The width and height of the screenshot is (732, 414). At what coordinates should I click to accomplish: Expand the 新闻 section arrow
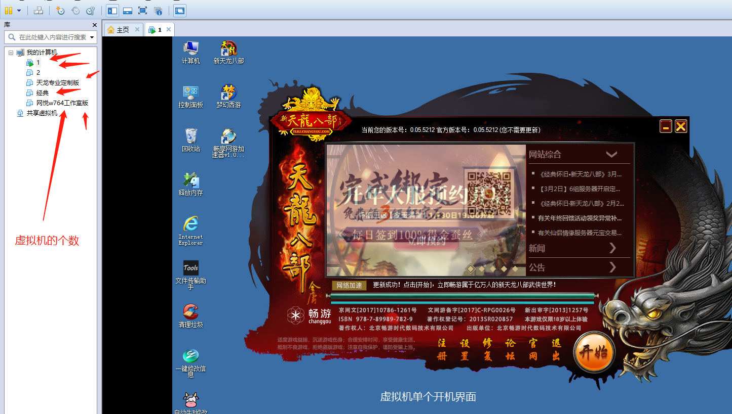tap(612, 248)
